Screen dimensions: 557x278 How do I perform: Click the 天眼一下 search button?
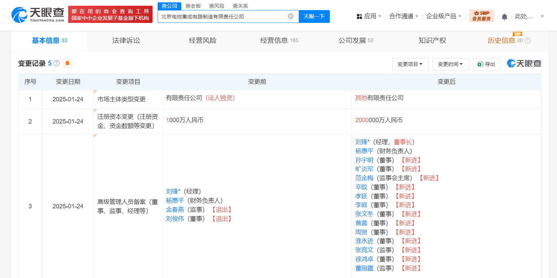pyautogui.click(x=314, y=16)
